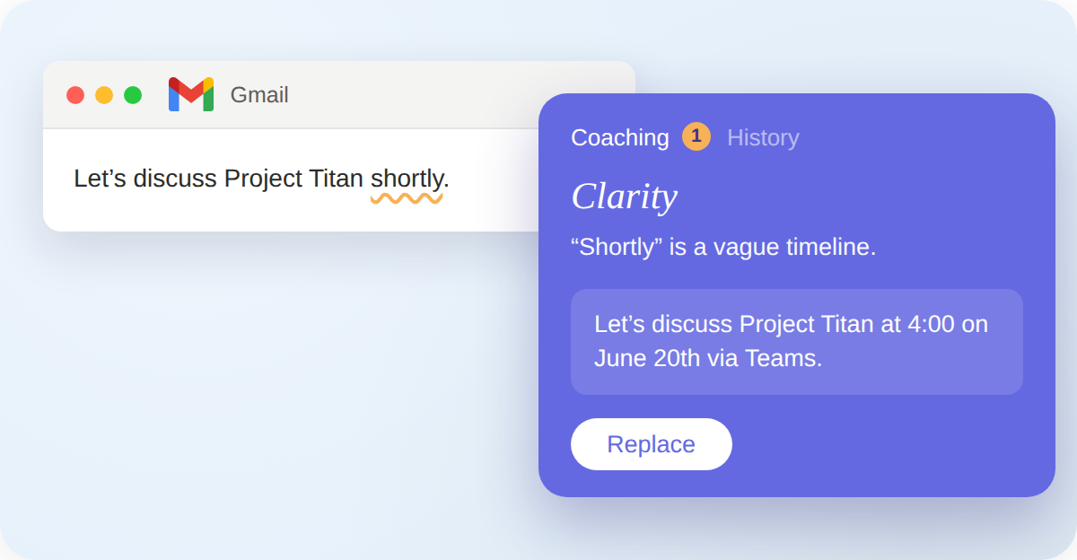The width and height of the screenshot is (1077, 560).
Task: Click the orange wavy underline beneath shortly
Action: pyautogui.click(x=407, y=198)
